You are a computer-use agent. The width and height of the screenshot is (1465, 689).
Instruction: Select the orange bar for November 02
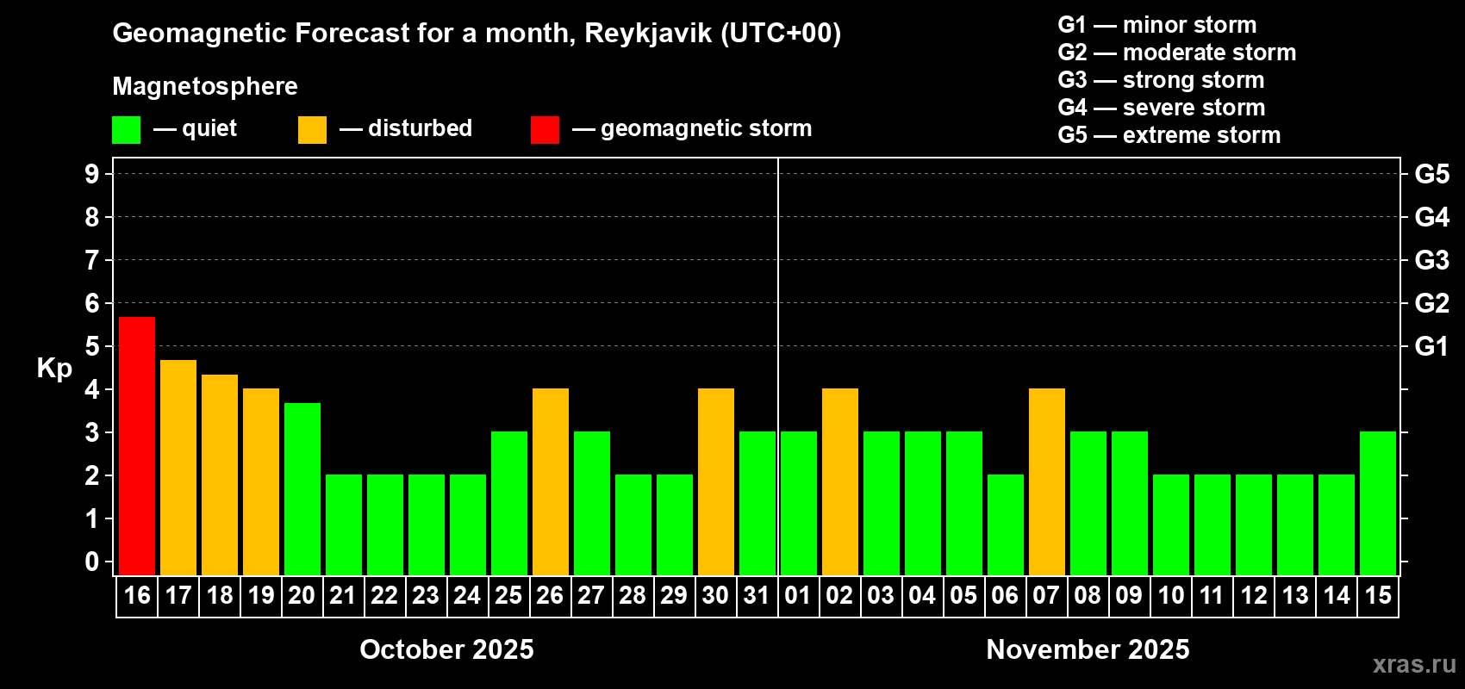pos(840,482)
